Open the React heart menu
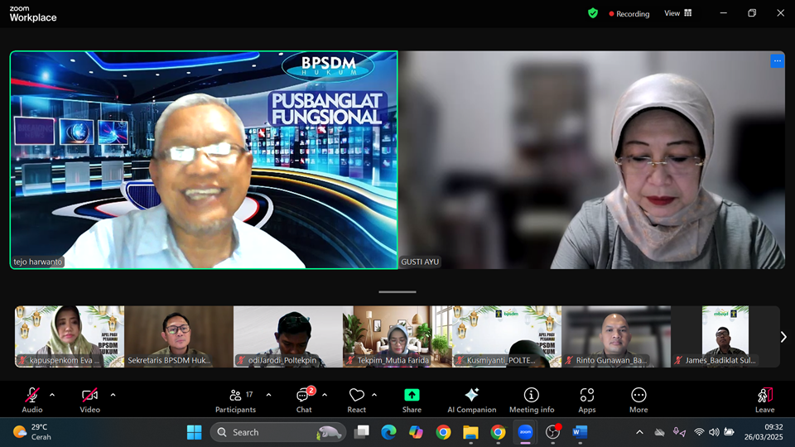Screen dimensions: 795x447 click(356, 400)
